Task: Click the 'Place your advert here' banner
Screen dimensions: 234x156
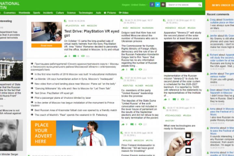Action: [x=75, y=133]
